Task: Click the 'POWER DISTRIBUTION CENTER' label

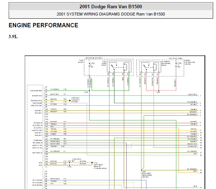Action: coord(189,62)
